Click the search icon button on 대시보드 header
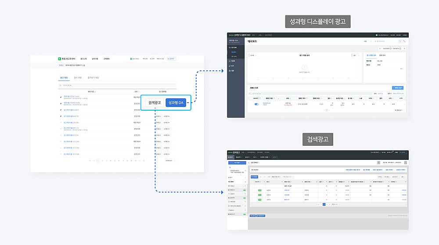 (x=400, y=41)
